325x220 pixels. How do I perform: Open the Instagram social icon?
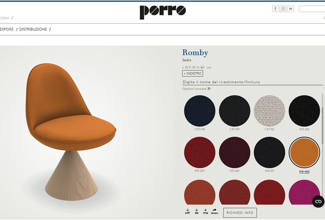pos(283,9)
